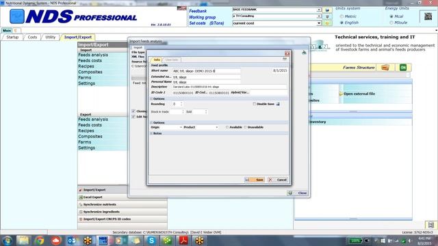Click the Short name input field
This screenshot has height=246, width=438.
[x=206, y=71]
